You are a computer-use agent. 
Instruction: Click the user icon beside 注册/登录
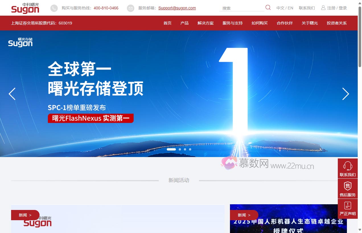coord(323,8)
